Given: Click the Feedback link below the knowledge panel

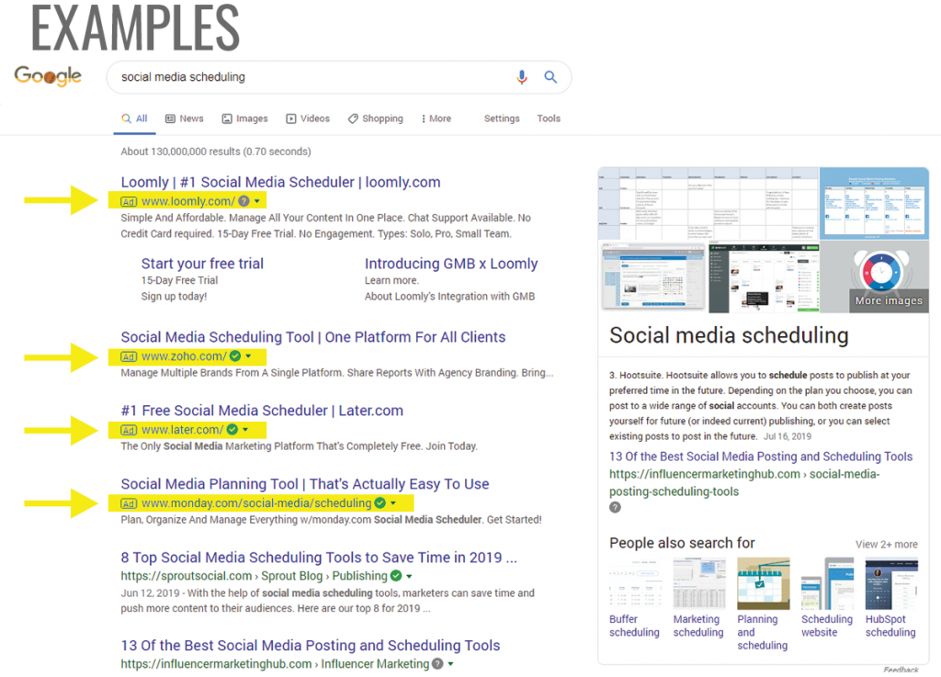Looking at the screenshot, I should [901, 670].
